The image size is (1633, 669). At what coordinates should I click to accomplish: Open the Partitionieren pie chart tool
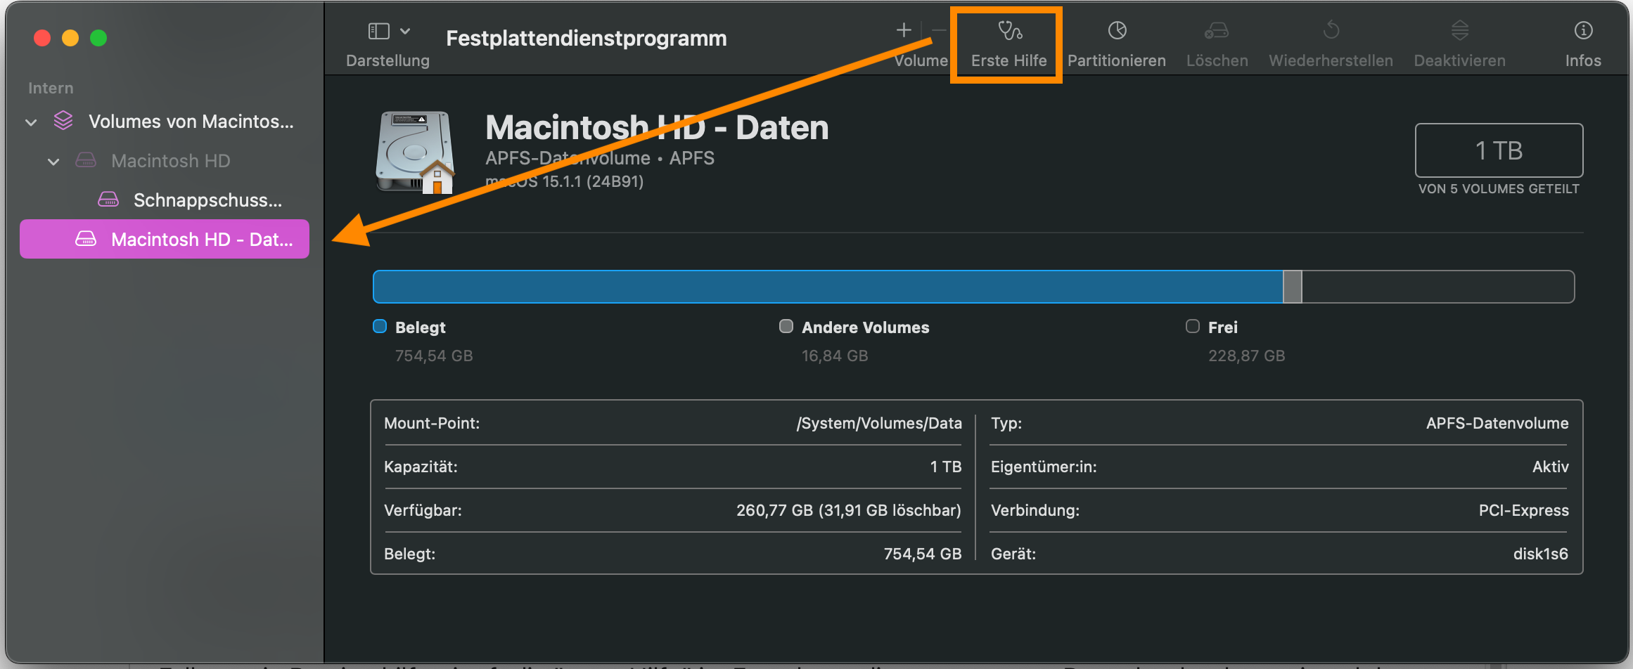pos(1117,31)
